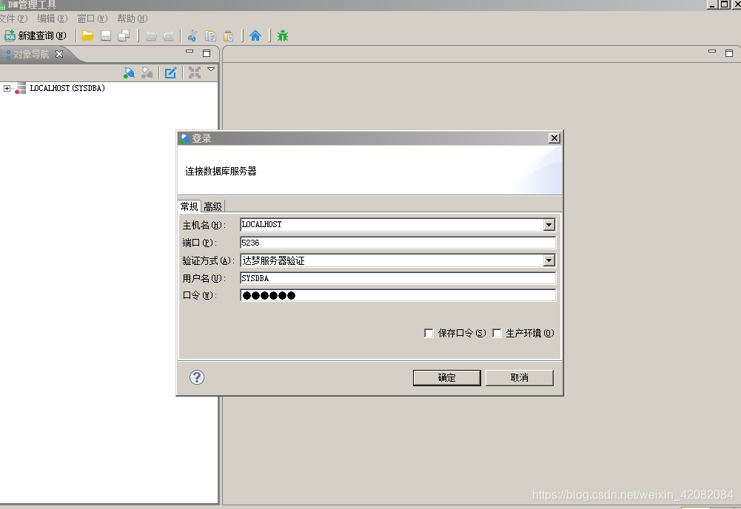Open the Window (窗口) menu

click(x=93, y=19)
